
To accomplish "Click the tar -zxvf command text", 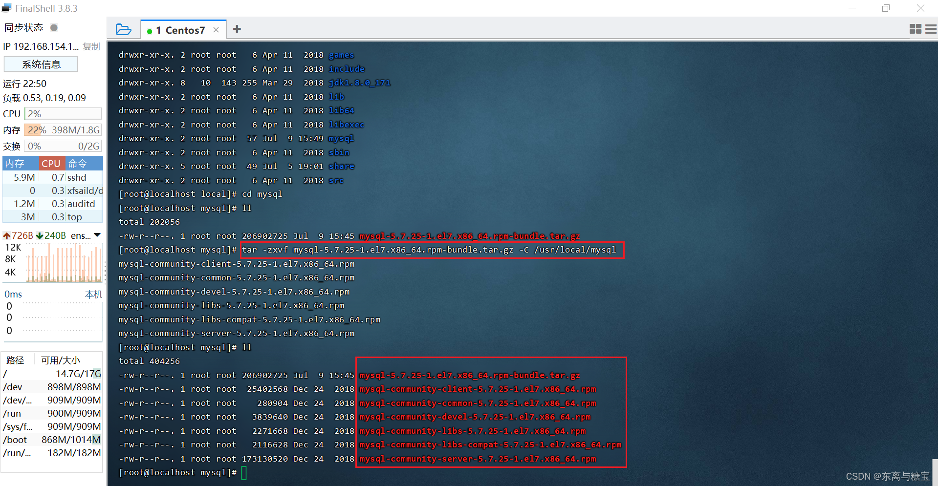I will click(x=429, y=250).
